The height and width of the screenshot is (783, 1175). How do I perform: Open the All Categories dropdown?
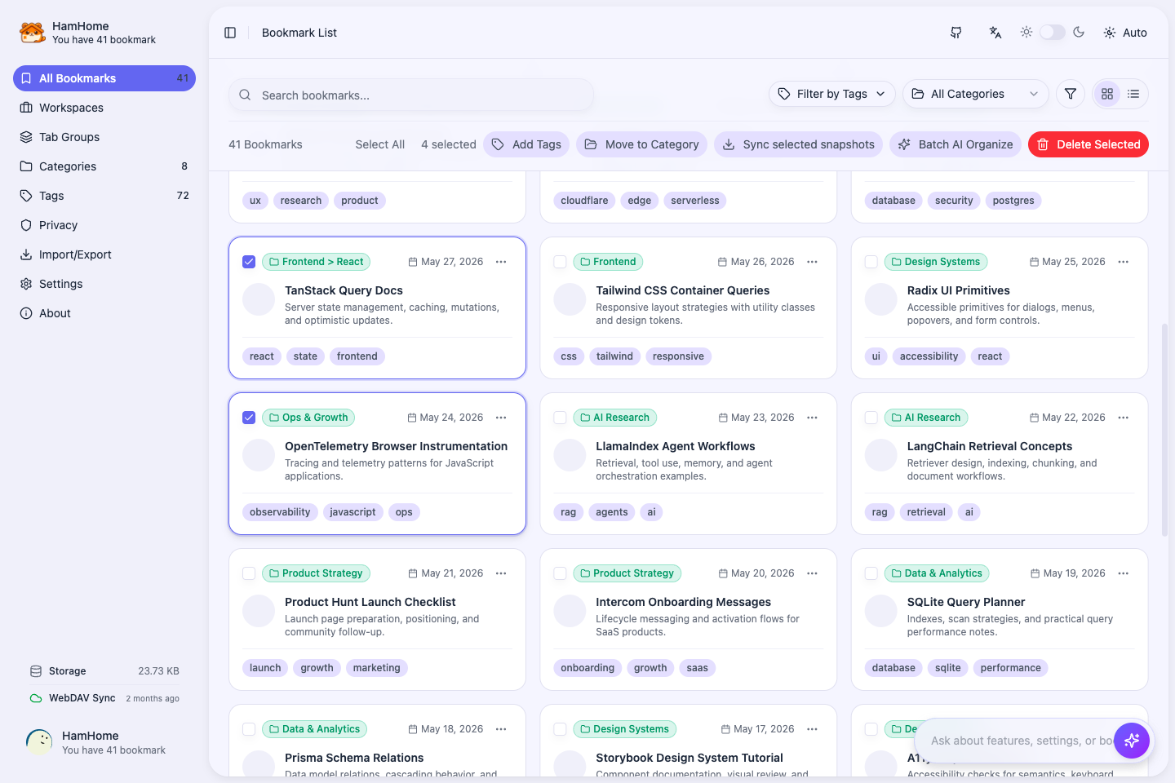click(x=976, y=94)
